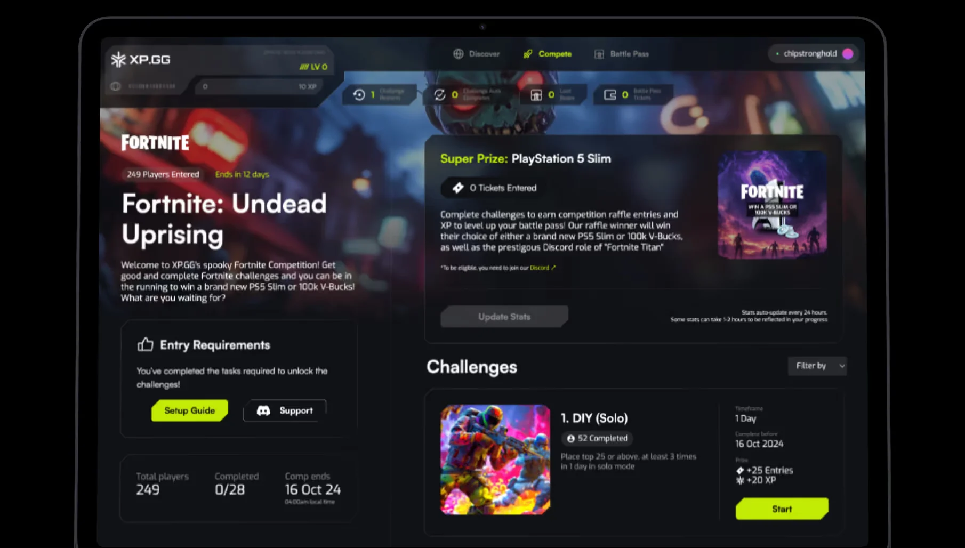This screenshot has height=548, width=965.
Task: Open the DIY (Solo) challenge thumbnail
Action: pyautogui.click(x=495, y=460)
